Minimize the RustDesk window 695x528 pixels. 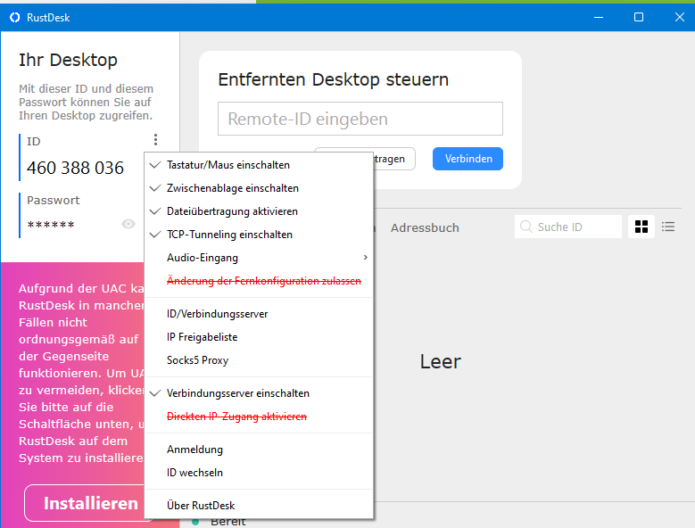pos(599,17)
